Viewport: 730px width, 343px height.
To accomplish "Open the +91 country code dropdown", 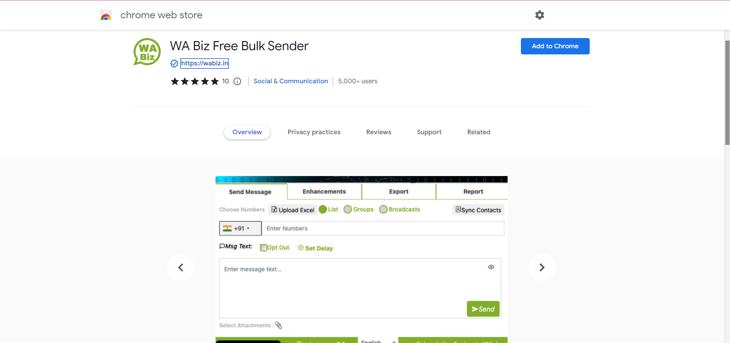I will 240,229.
